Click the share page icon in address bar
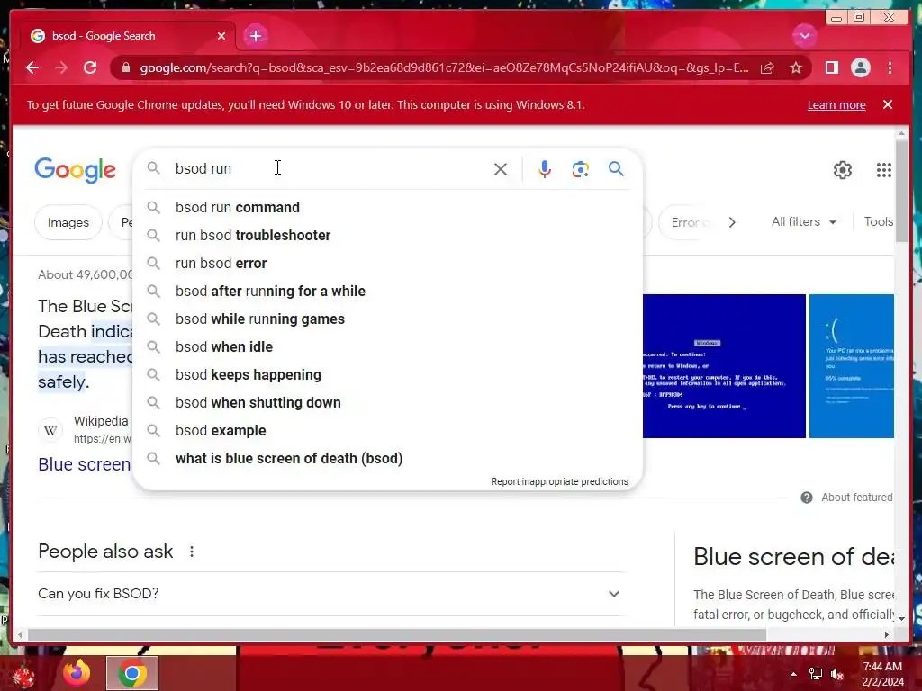Image resolution: width=922 pixels, height=691 pixels. point(767,67)
